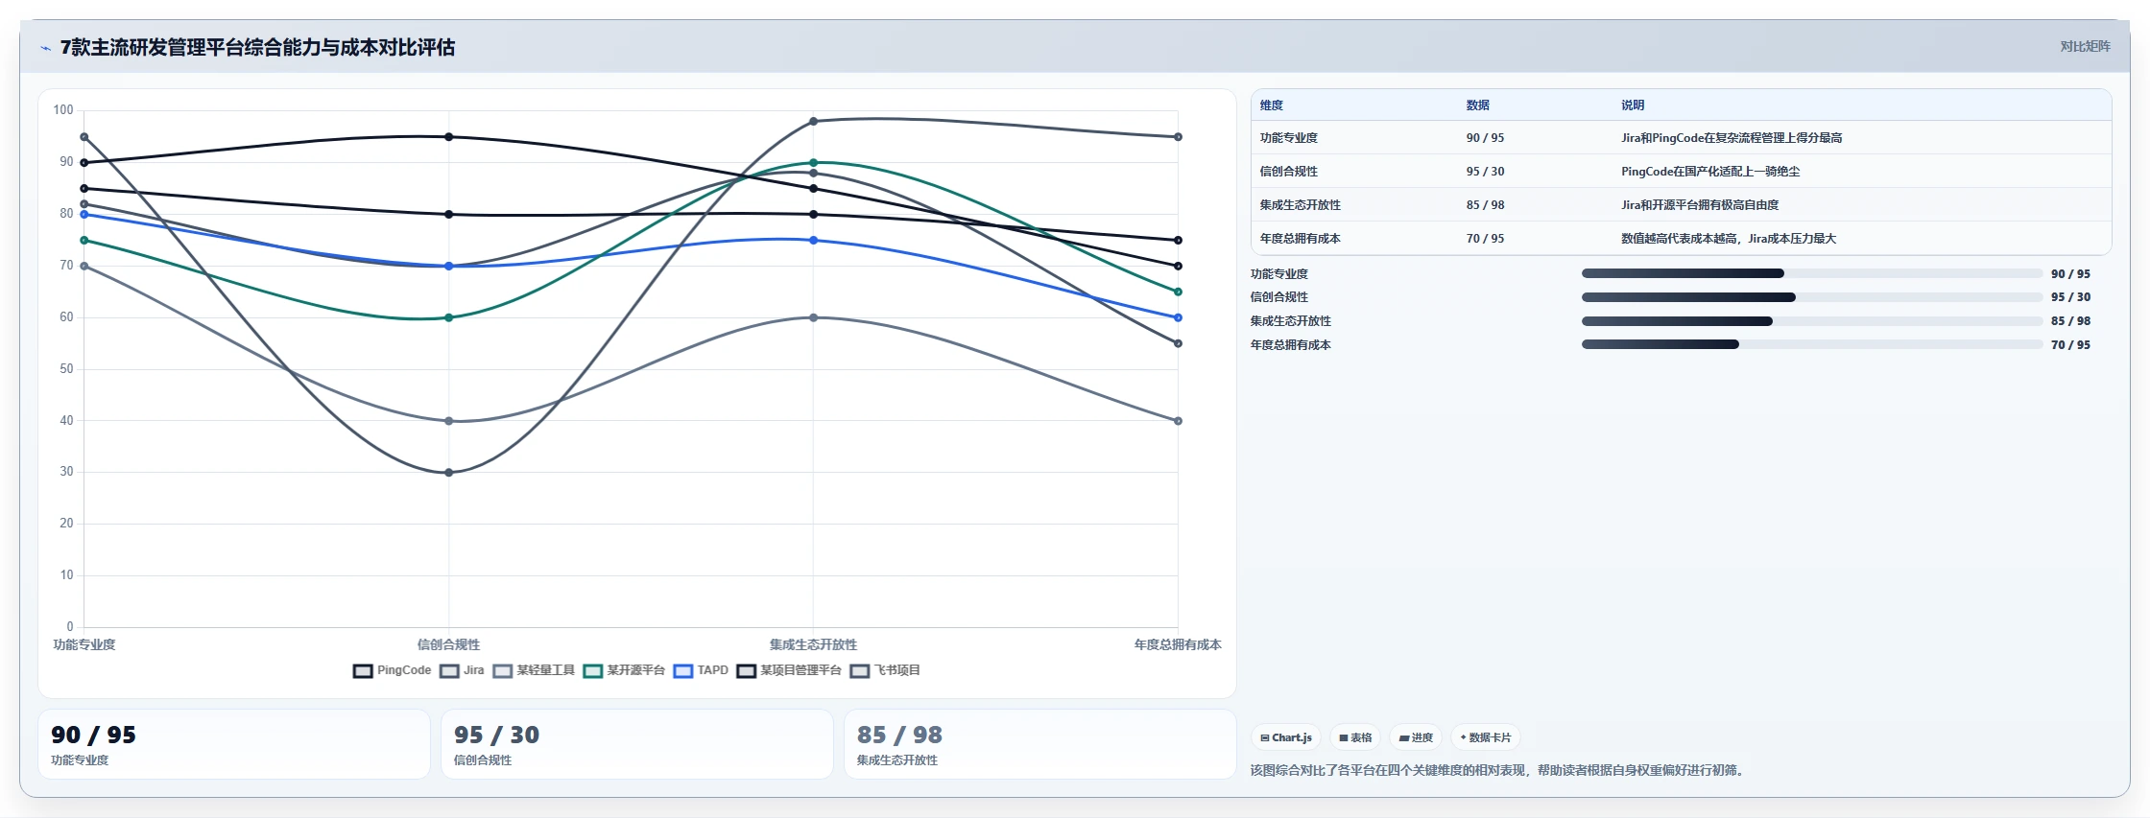Click the 对比矩阵 label in header
Image resolution: width=2150 pixels, height=818 pixels.
tap(2085, 46)
